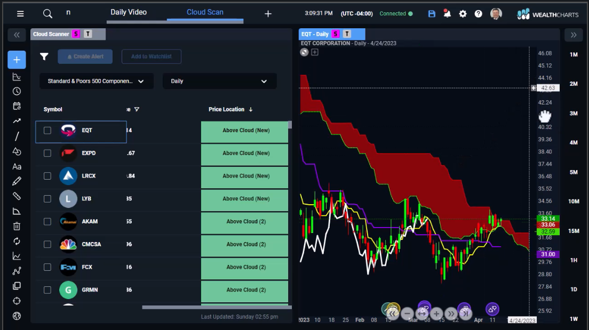The height and width of the screenshot is (330, 589).
Task: Click the Symbol column header
Action: coord(53,109)
